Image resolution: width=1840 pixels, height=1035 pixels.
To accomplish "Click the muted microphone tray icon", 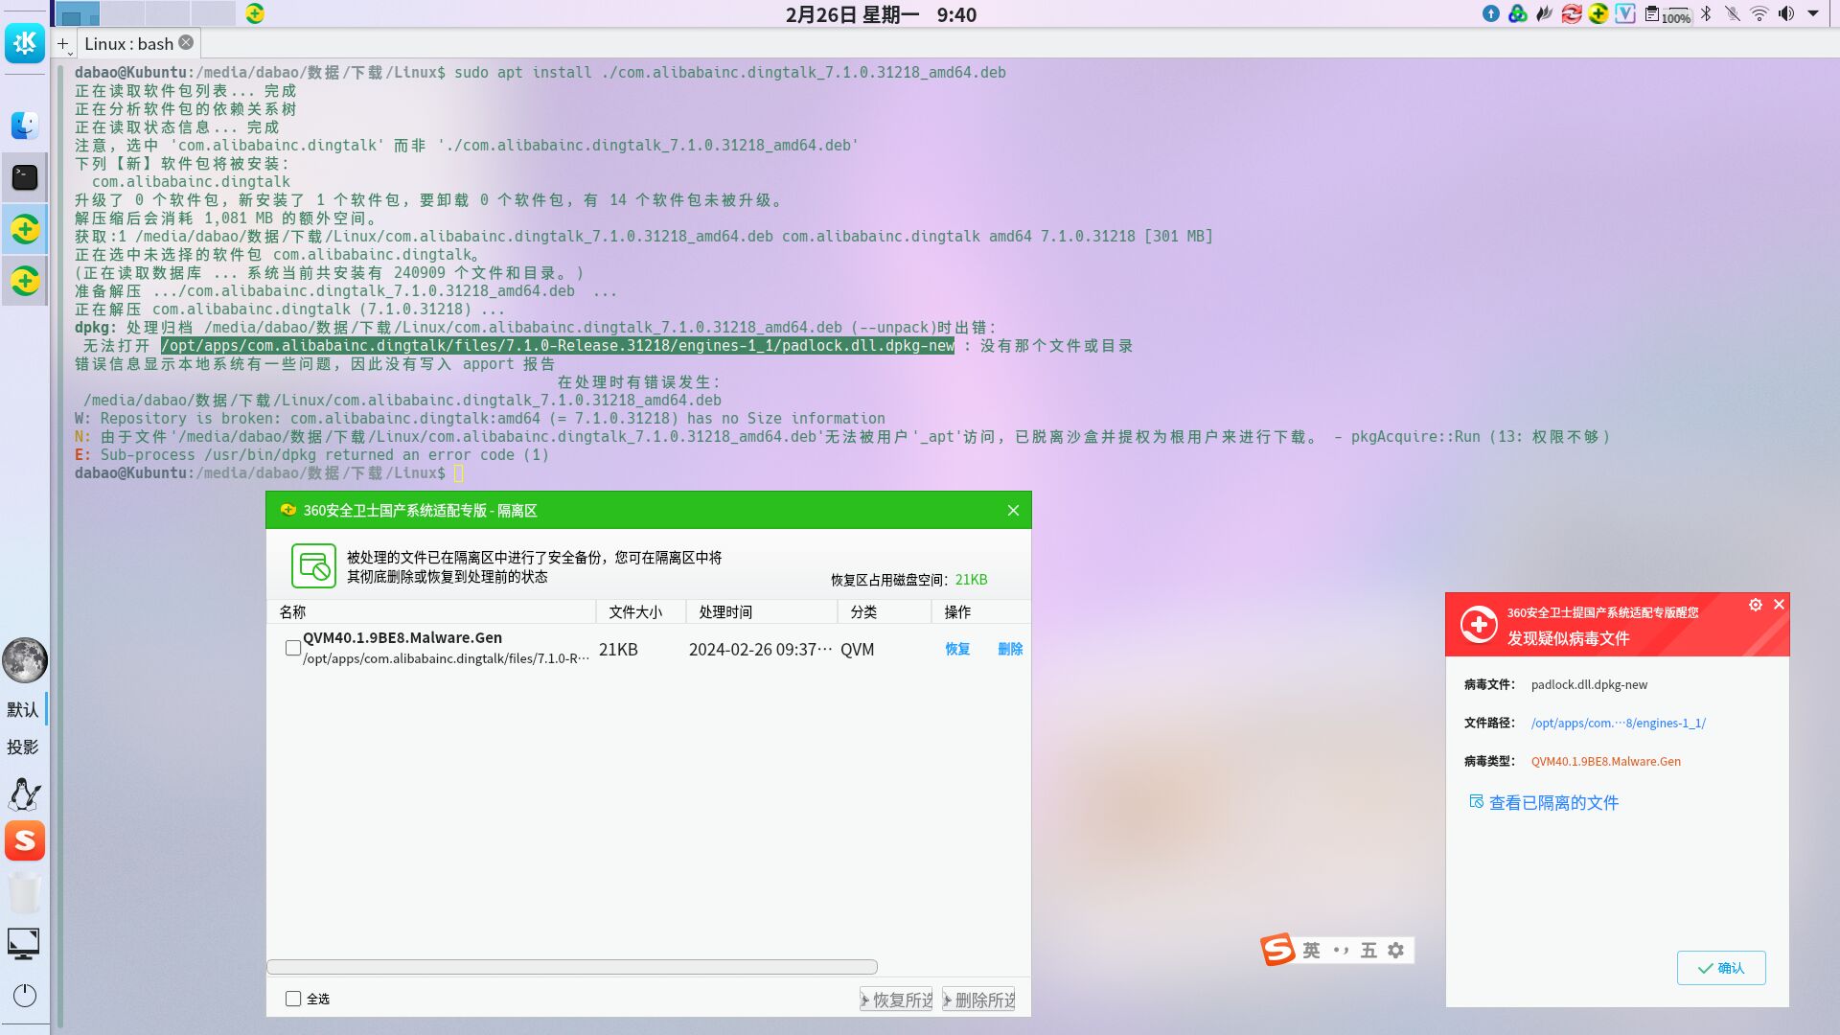I will coord(1733,13).
